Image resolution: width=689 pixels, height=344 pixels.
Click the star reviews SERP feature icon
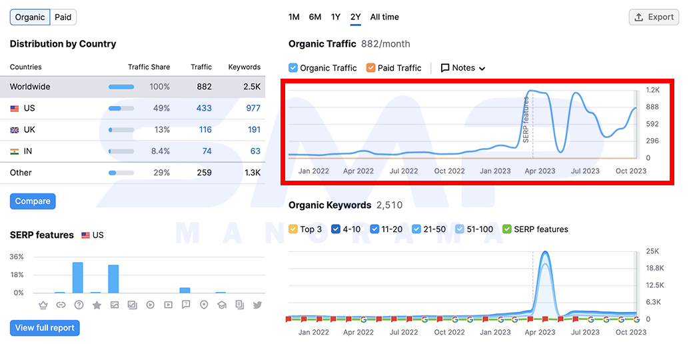click(x=97, y=305)
